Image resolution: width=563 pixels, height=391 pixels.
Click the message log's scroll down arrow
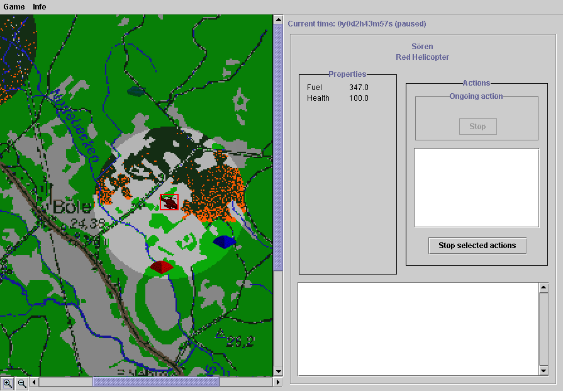pos(544,371)
